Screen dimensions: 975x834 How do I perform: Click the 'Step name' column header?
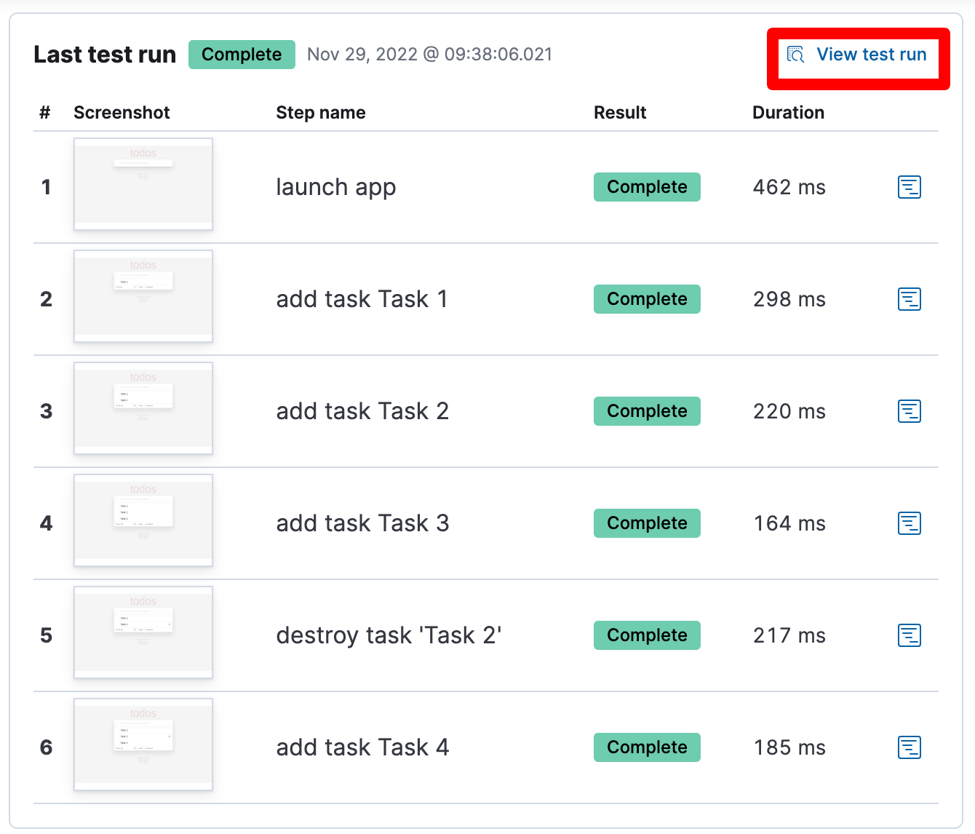(x=321, y=112)
